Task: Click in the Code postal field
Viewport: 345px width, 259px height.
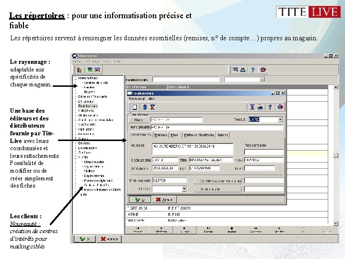Action: pos(165,160)
